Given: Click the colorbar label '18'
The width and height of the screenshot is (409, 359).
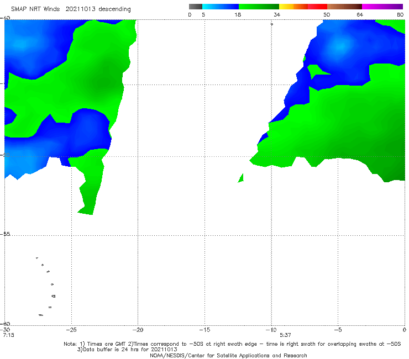Looking at the screenshot, I should pos(238,14).
